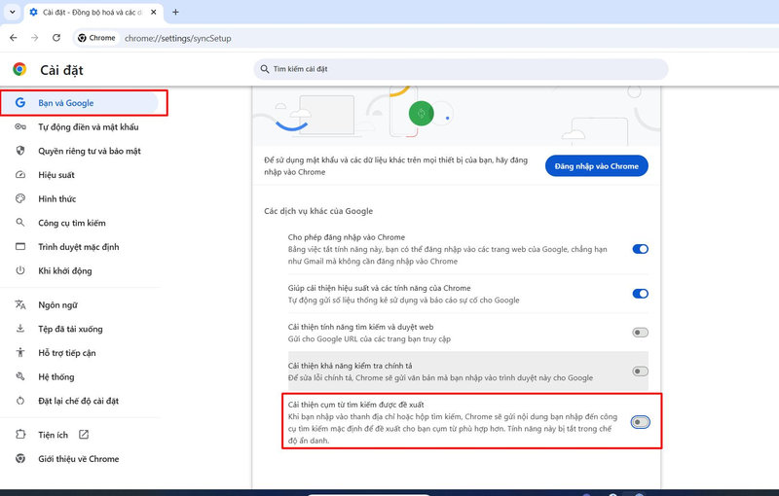The image size is (779, 496).
Task: Toggle Giúp cải thiện hiệu suất Chrome switch
Action: click(641, 294)
